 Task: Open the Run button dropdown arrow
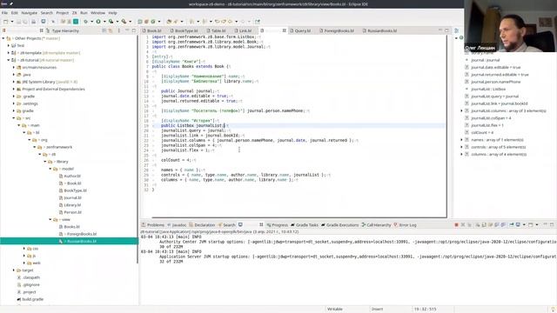click(x=104, y=22)
